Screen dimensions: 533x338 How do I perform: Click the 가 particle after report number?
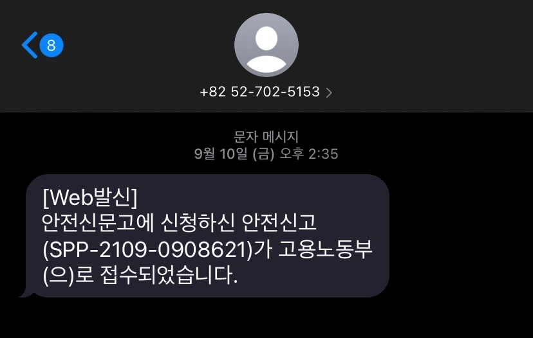click(x=264, y=249)
